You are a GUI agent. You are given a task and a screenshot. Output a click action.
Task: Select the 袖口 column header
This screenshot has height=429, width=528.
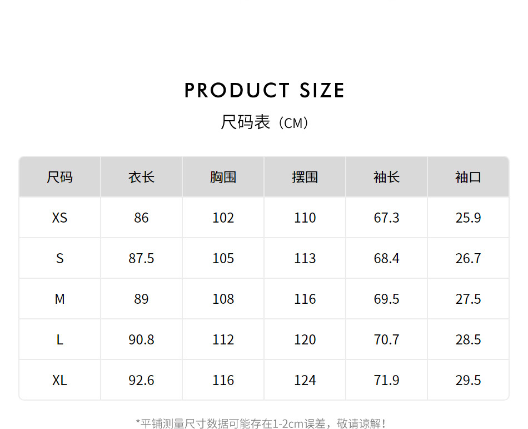(469, 177)
